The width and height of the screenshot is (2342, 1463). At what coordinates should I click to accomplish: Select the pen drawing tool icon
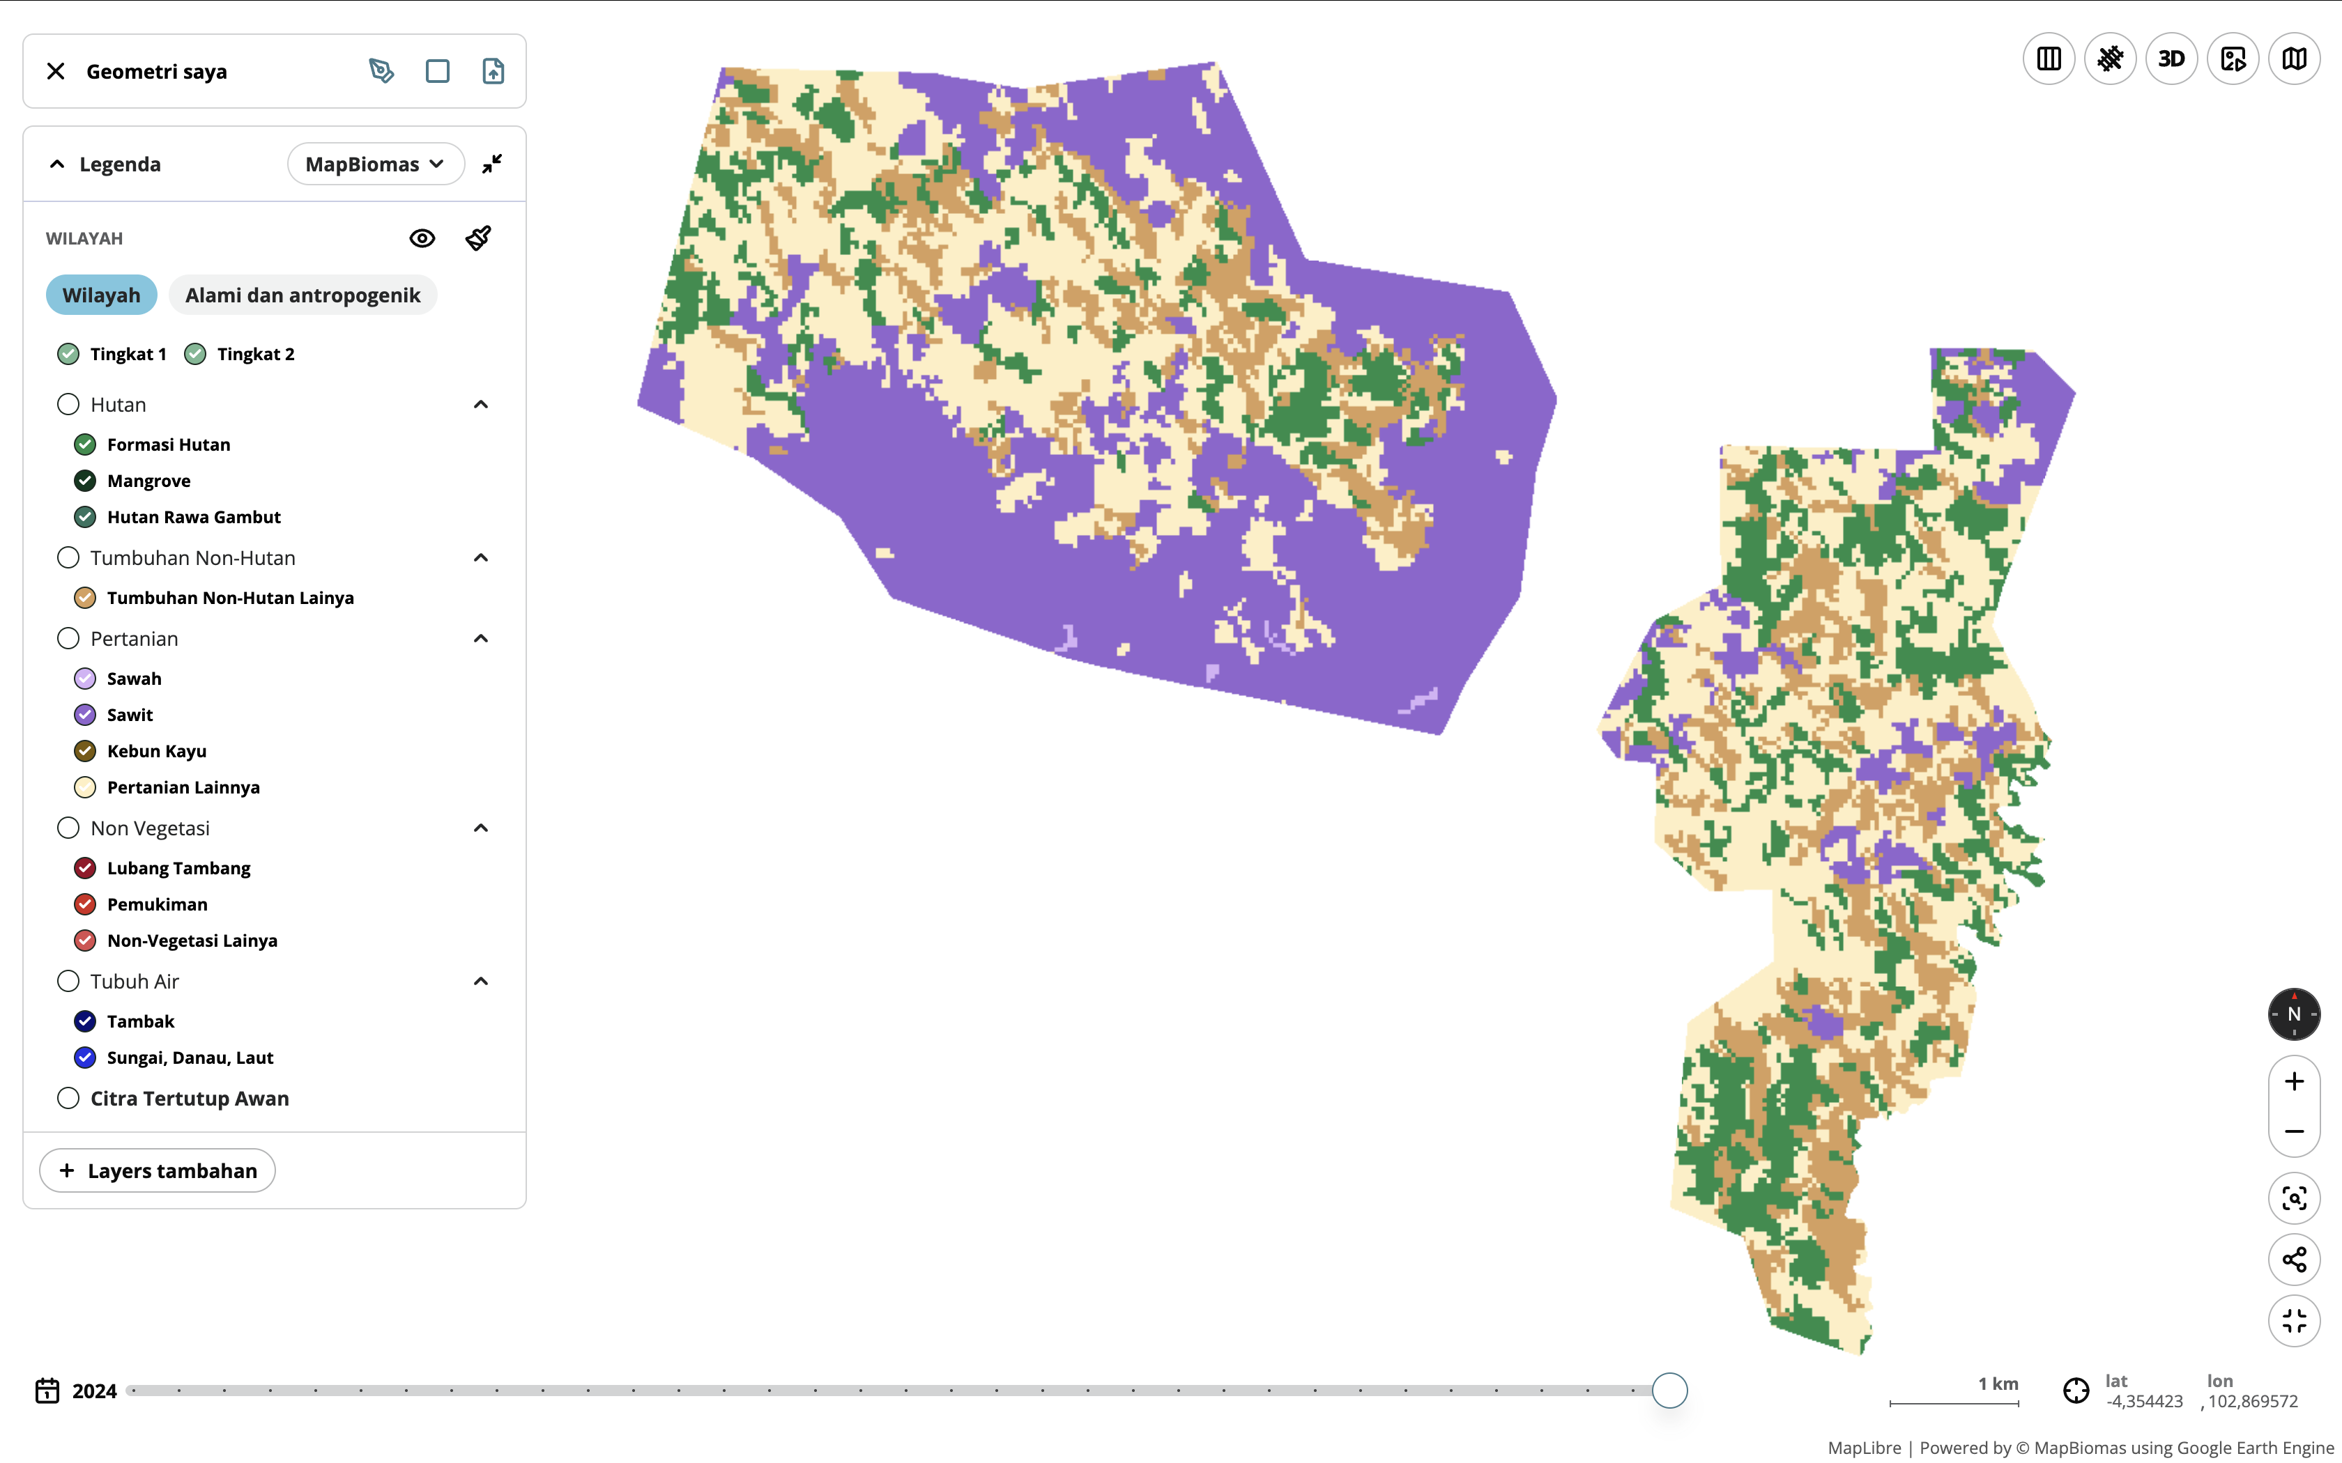click(381, 70)
